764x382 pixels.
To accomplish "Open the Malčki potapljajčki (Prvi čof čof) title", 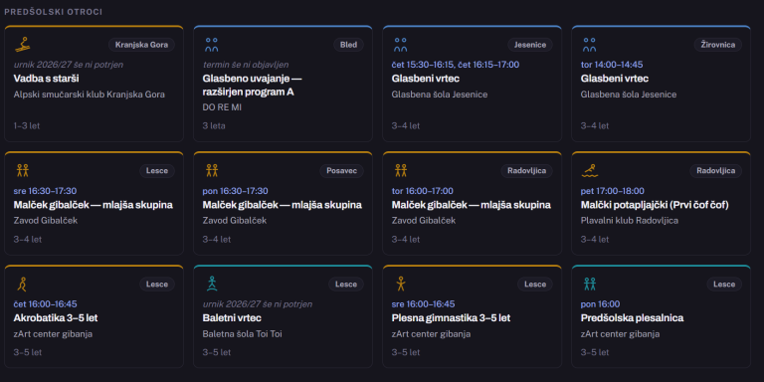I will pos(655,205).
